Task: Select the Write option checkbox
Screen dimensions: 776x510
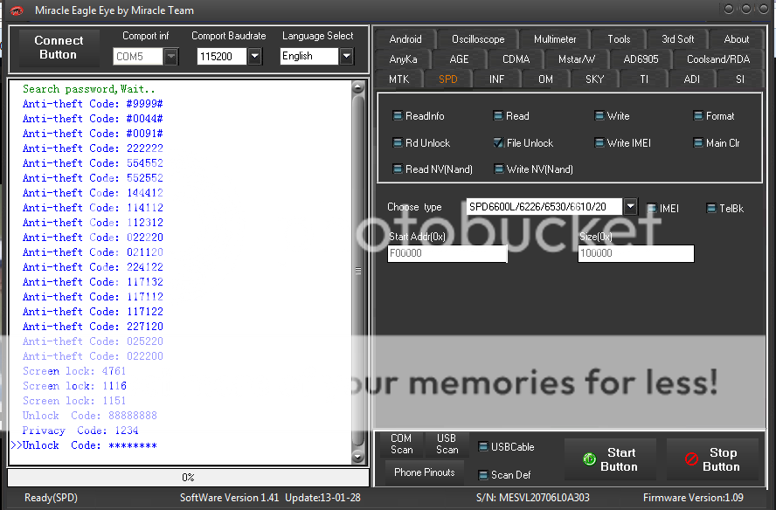Action: pyautogui.click(x=599, y=116)
